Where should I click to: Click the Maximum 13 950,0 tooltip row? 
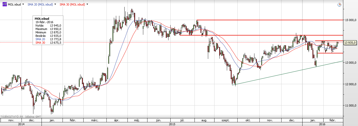48,29
